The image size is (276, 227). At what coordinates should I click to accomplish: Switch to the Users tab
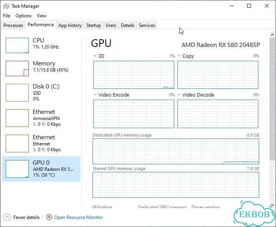coord(111,25)
